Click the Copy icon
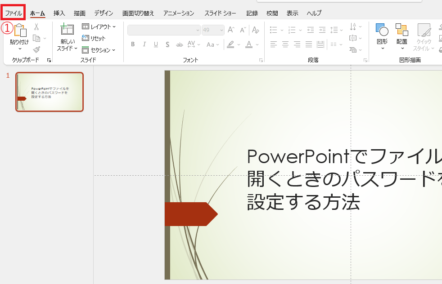Screen dimensions: 442x284 pos(36,38)
